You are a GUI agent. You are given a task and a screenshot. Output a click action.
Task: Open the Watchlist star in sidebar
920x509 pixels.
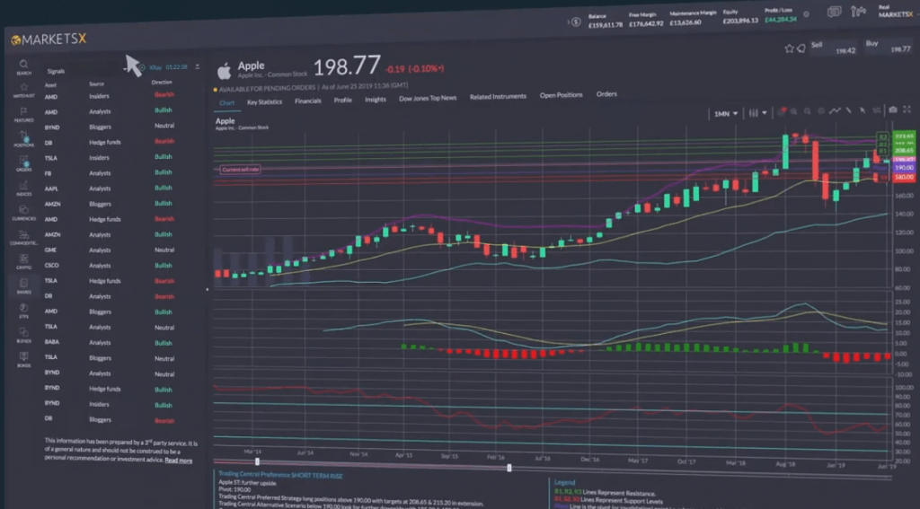23,91
